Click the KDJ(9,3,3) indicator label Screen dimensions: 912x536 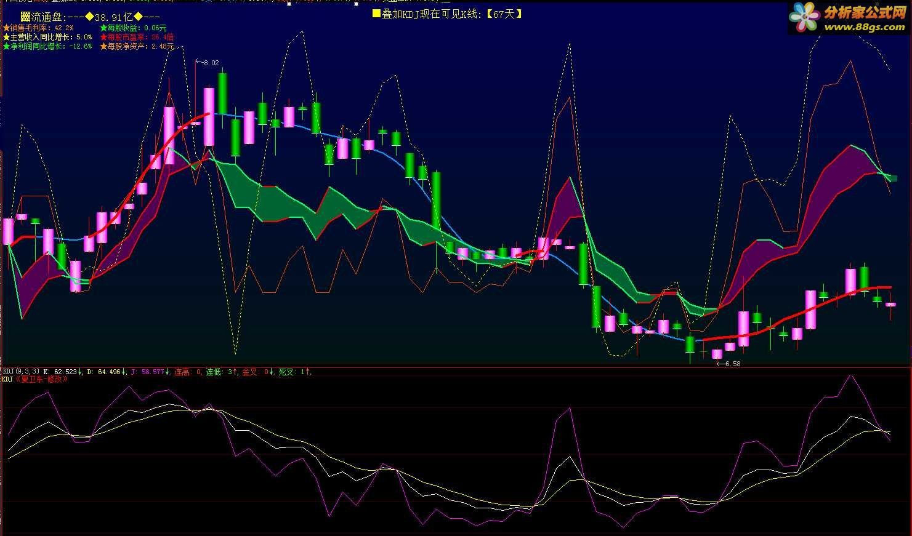pyautogui.click(x=22, y=372)
